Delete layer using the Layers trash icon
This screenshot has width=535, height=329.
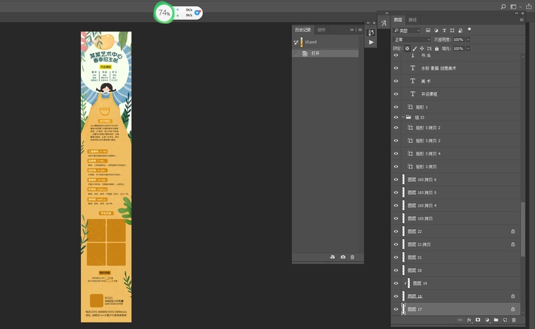(x=514, y=319)
